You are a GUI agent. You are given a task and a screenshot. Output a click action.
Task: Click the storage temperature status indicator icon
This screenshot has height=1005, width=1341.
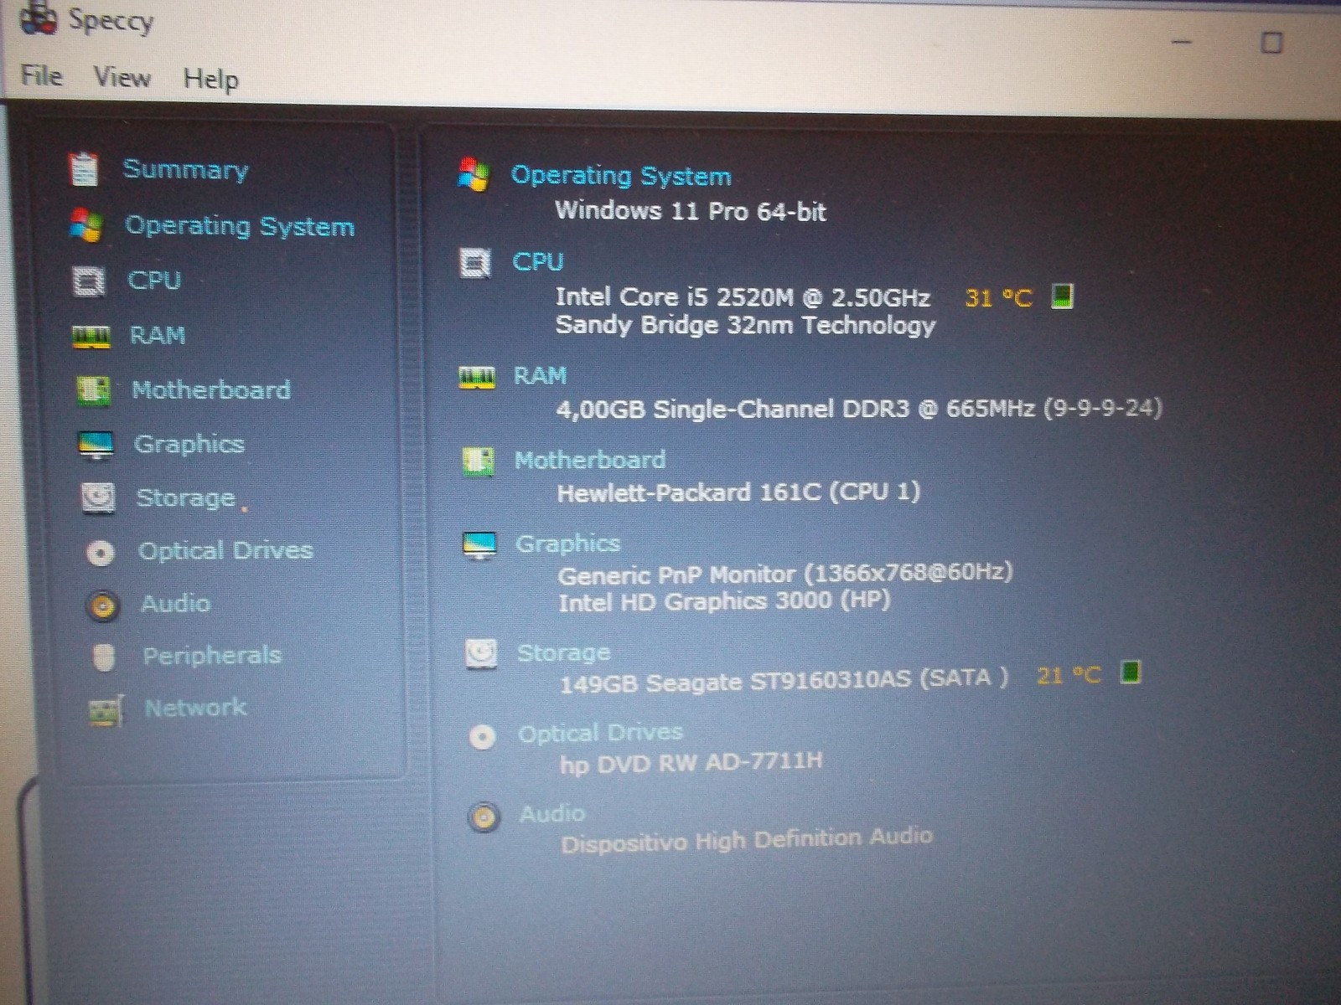point(1131,672)
